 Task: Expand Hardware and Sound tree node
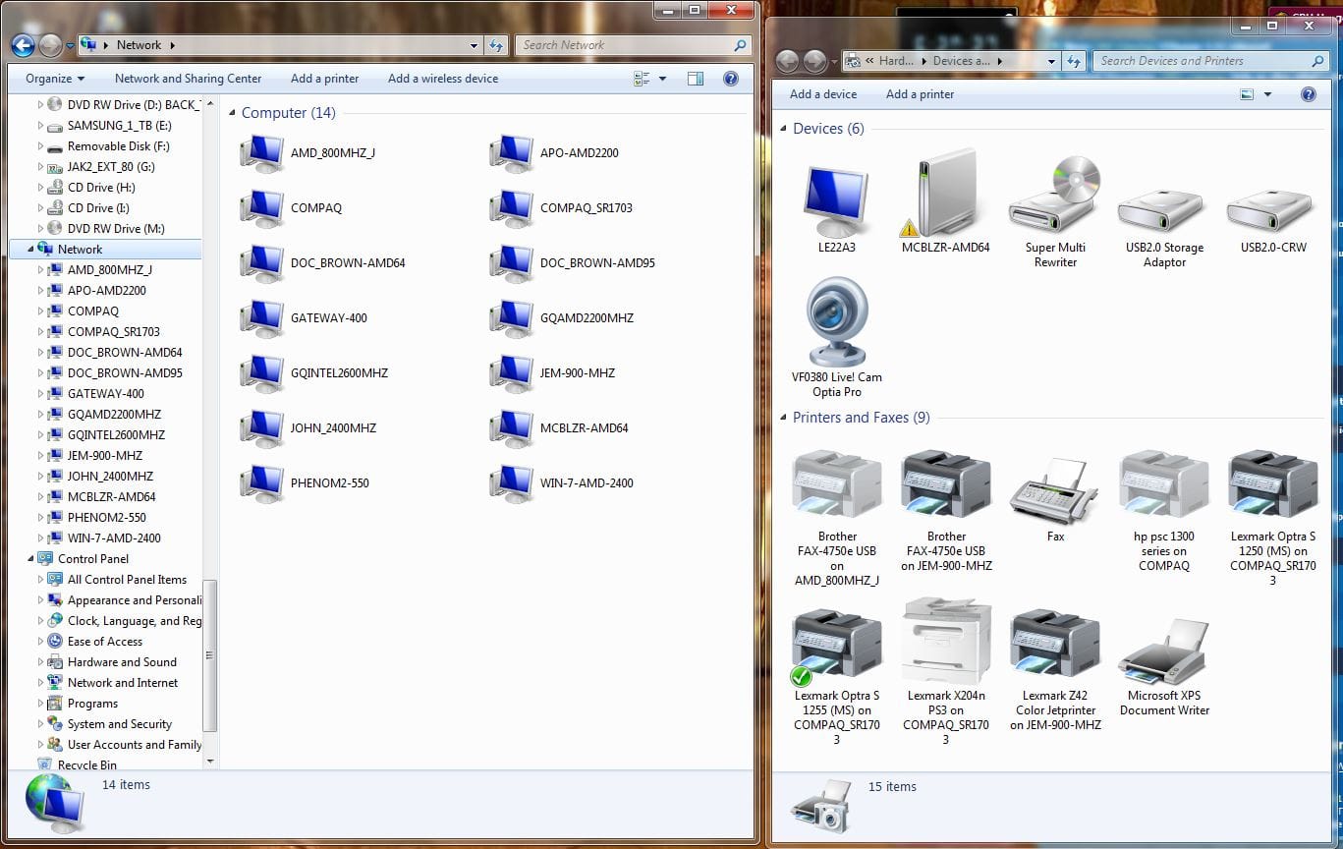click(x=40, y=662)
